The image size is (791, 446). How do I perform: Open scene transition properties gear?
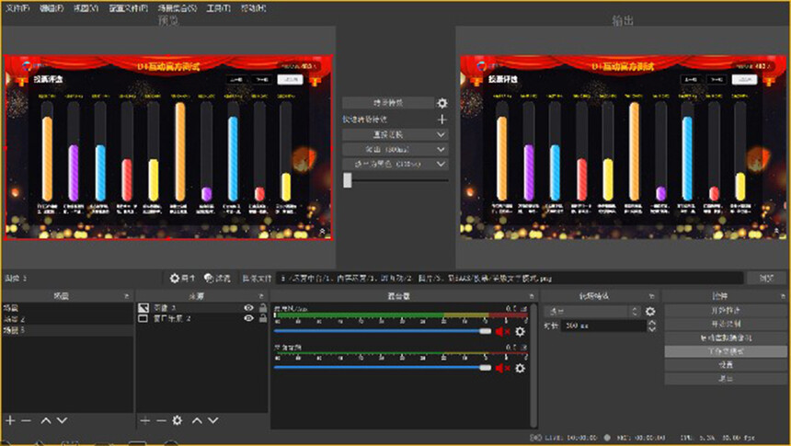(650, 312)
